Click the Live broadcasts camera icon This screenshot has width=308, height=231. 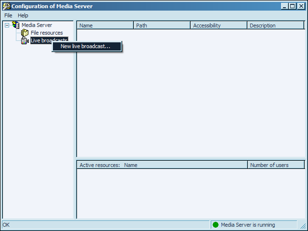point(25,40)
